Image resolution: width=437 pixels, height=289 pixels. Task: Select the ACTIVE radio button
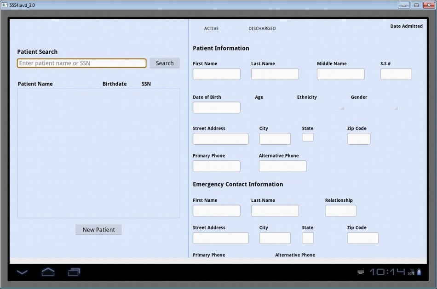tap(198, 28)
